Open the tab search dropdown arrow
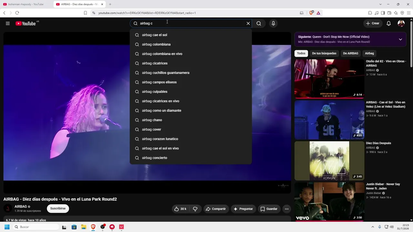413x232 pixels. pos(380,4)
